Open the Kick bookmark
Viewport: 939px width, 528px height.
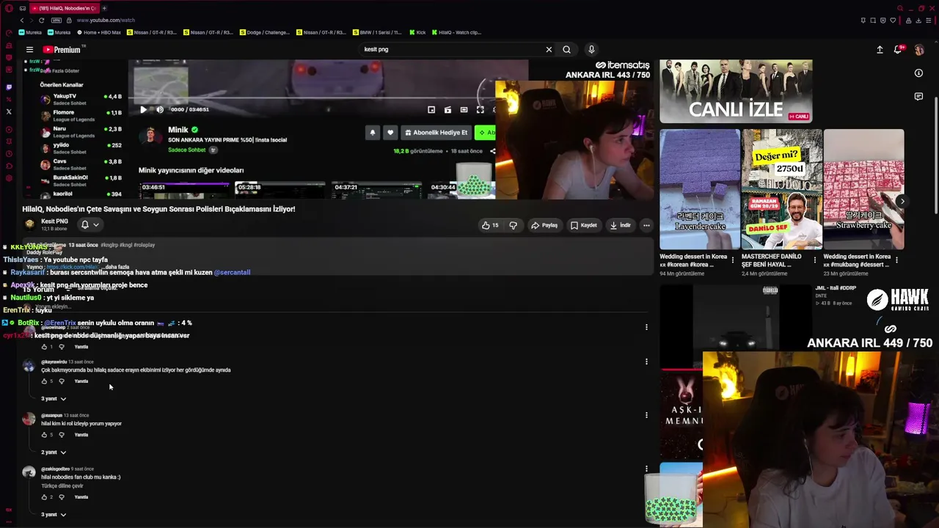417,32
